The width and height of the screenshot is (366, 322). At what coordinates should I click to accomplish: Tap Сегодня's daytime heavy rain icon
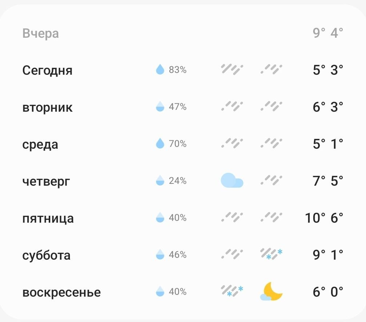232,69
